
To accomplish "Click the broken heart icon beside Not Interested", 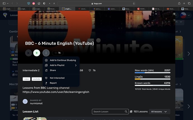I will [46, 78].
